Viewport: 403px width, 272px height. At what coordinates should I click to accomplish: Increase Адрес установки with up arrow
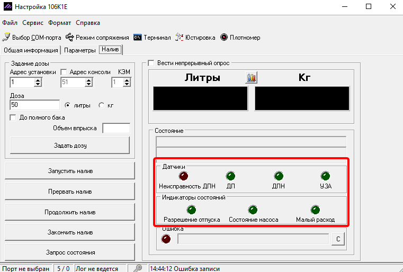pyautogui.click(x=38, y=80)
